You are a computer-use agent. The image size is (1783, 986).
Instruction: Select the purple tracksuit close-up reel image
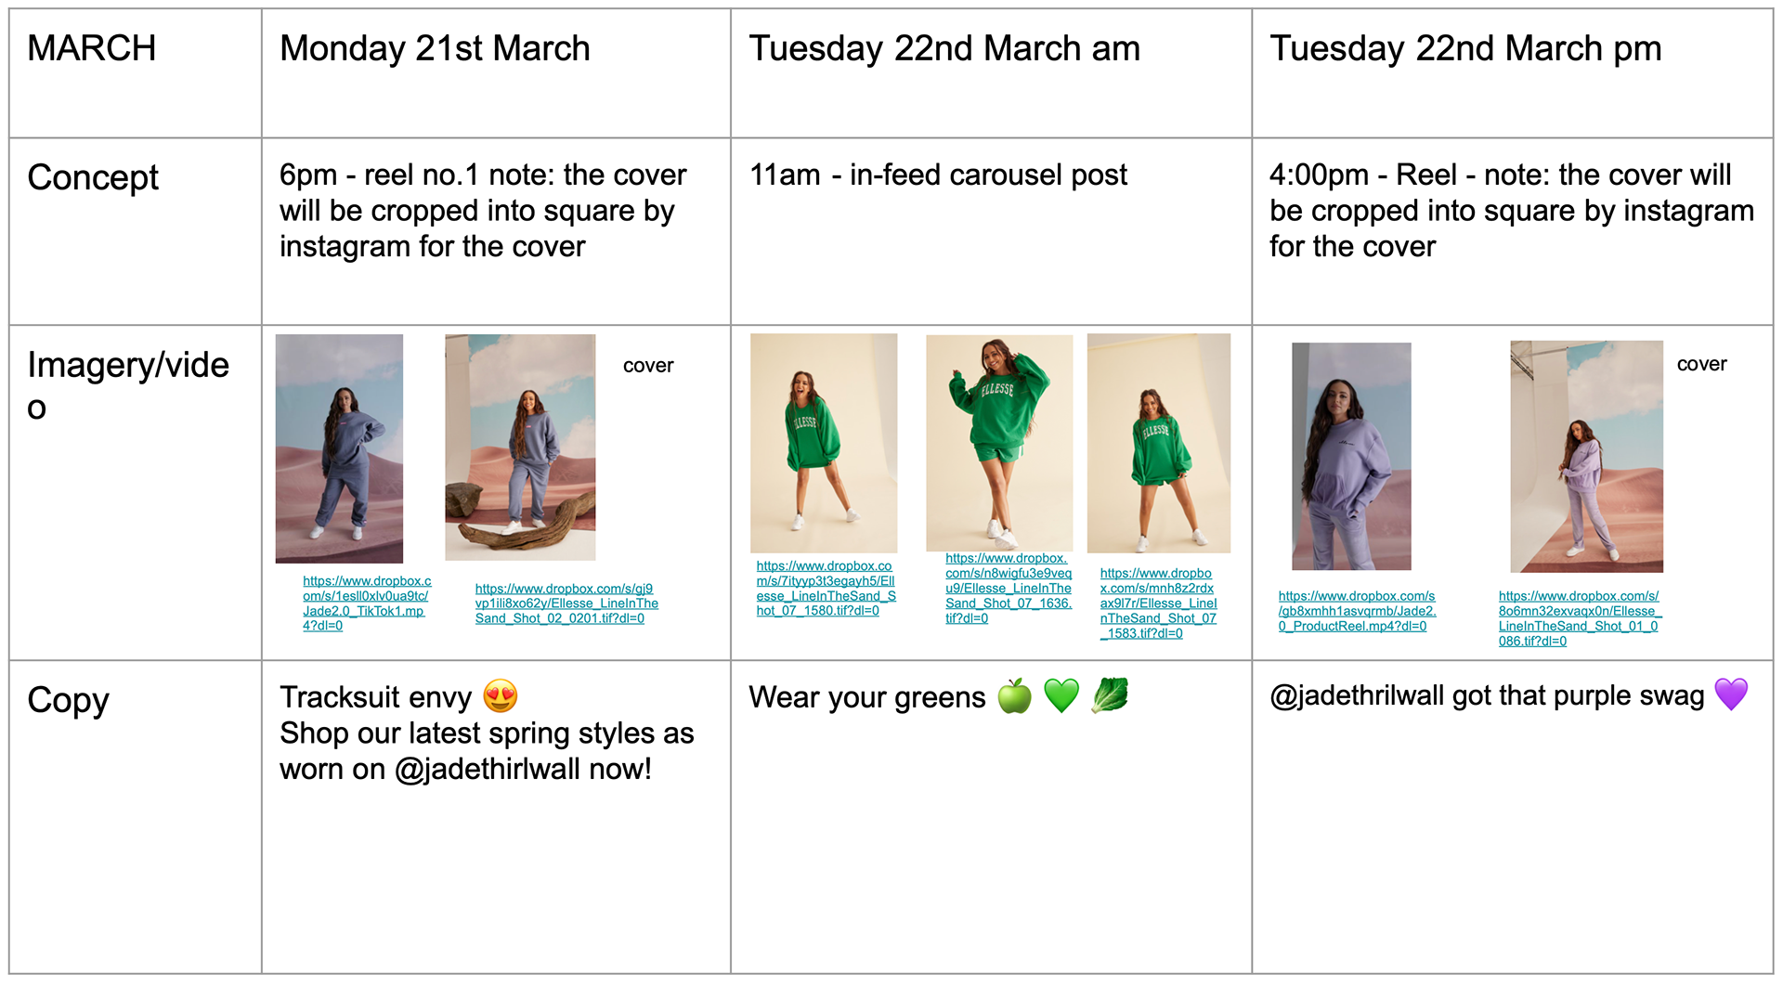click(x=1351, y=456)
